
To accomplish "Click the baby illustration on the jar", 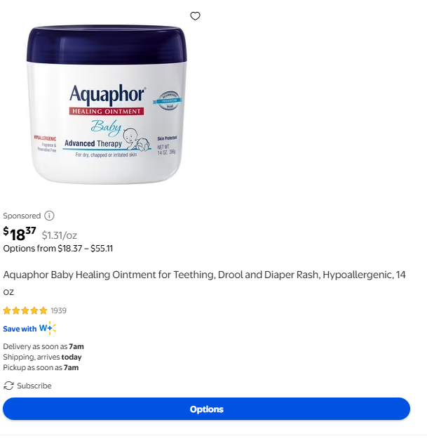I will pyautogui.click(x=137, y=139).
